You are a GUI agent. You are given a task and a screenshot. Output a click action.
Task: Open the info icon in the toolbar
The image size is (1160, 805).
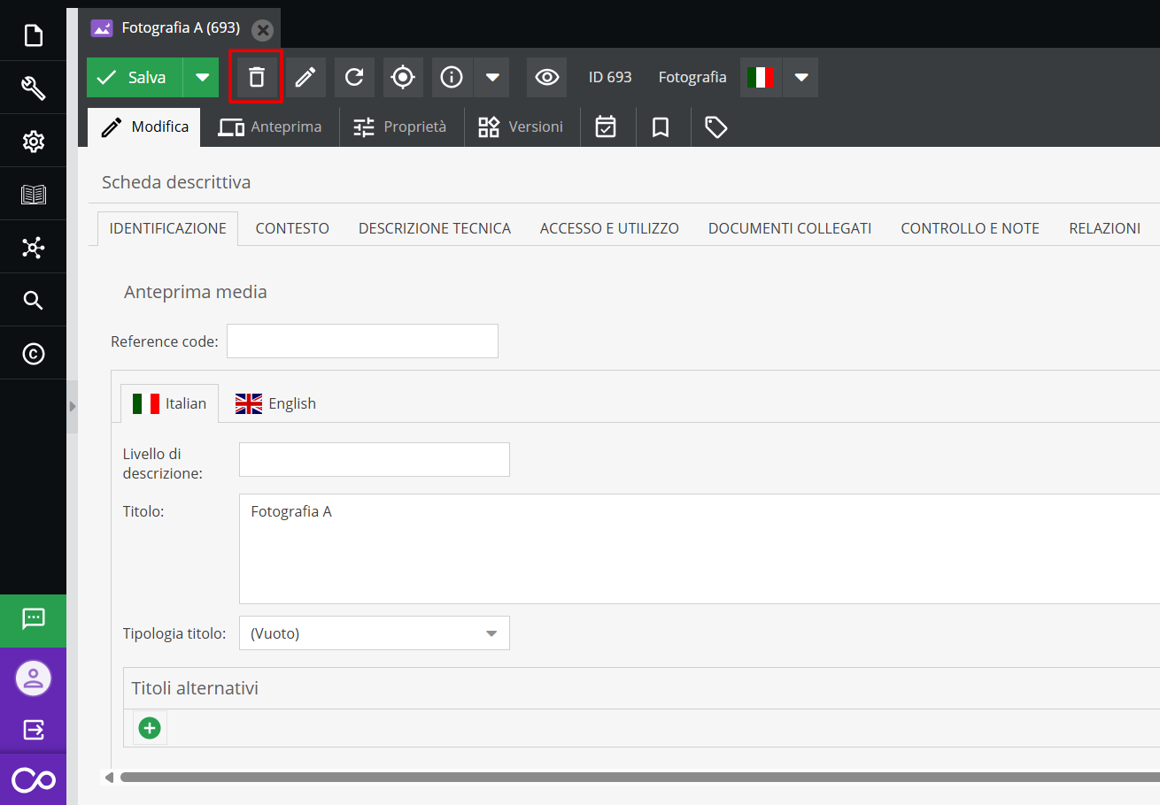point(452,78)
